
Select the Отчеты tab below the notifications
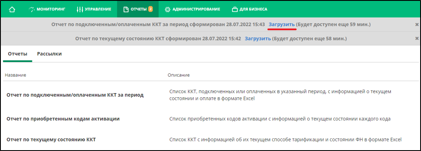18,54
